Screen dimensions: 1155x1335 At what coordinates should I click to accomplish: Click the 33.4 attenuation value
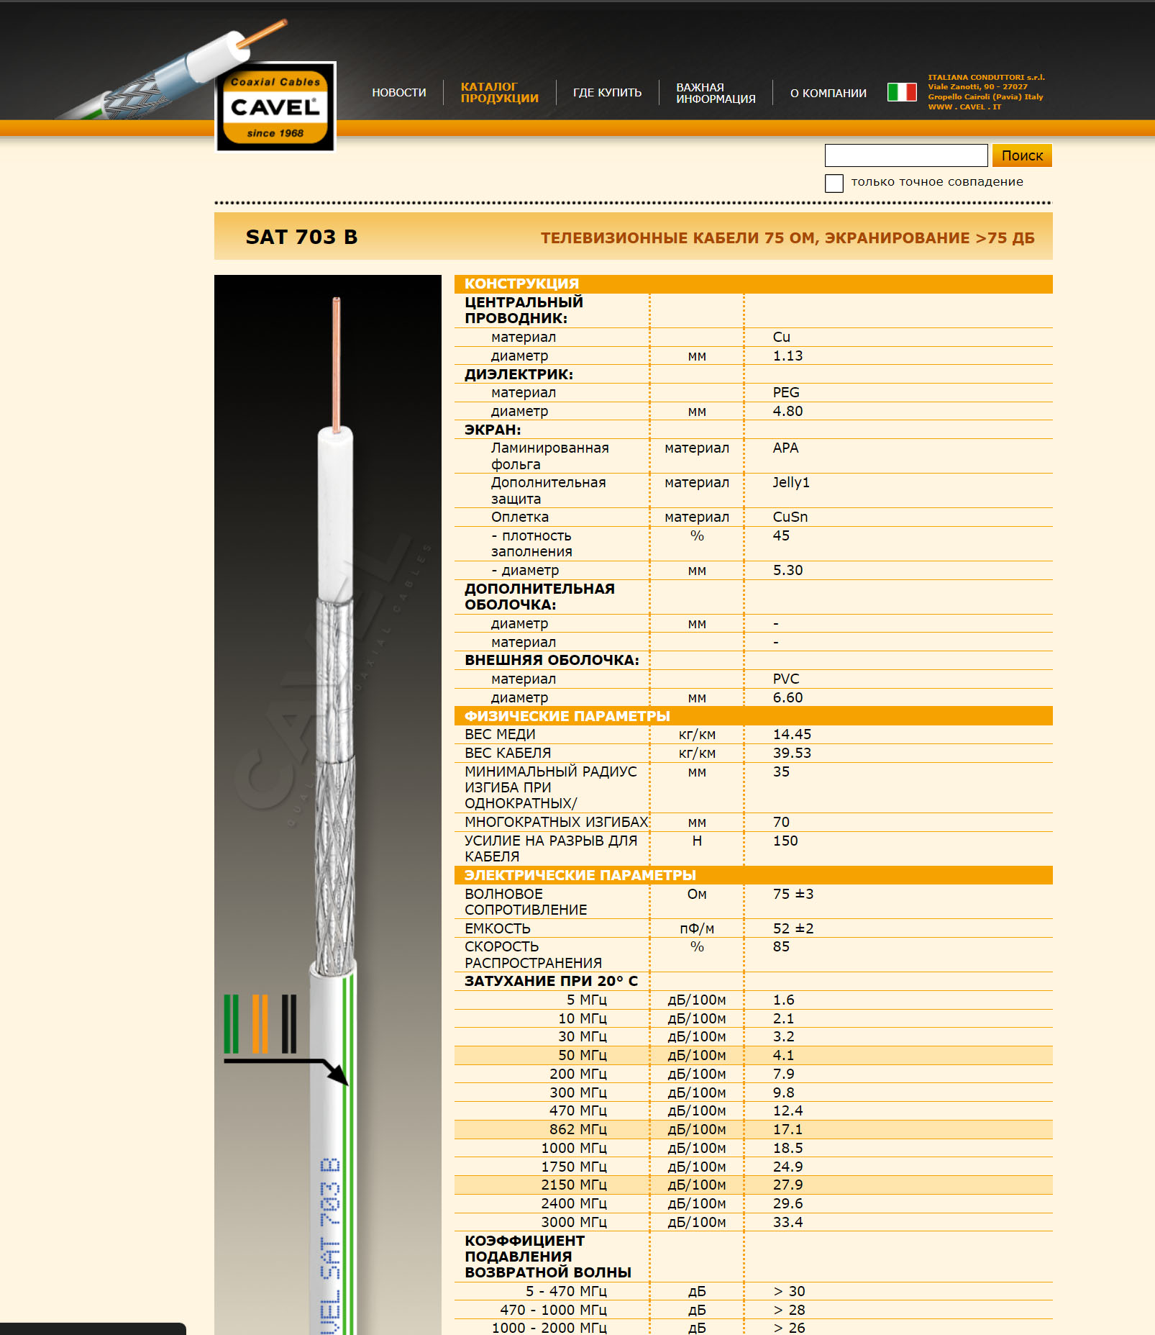787,1222
